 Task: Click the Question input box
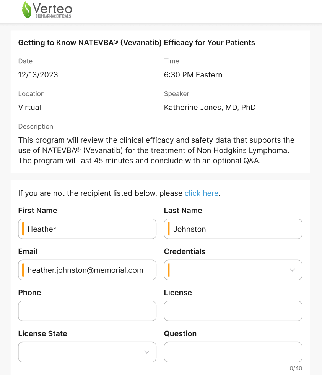233,352
